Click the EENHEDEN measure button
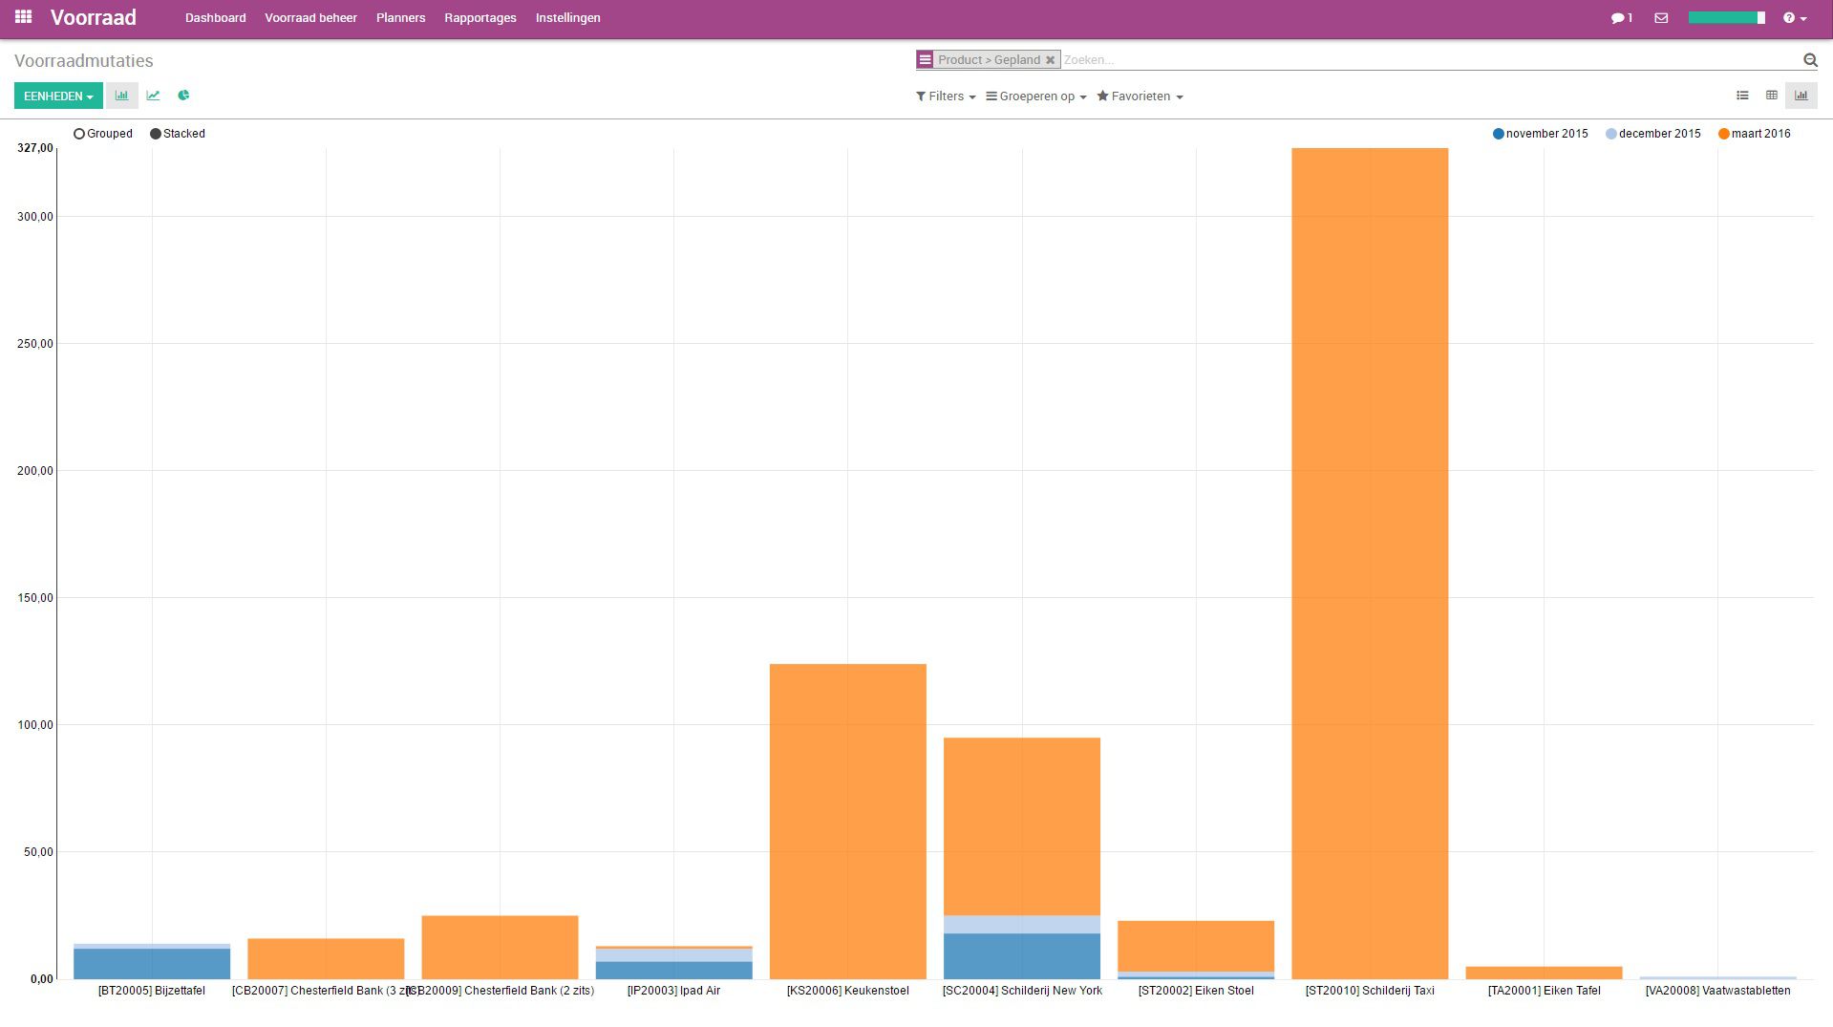 pyautogui.click(x=58, y=96)
